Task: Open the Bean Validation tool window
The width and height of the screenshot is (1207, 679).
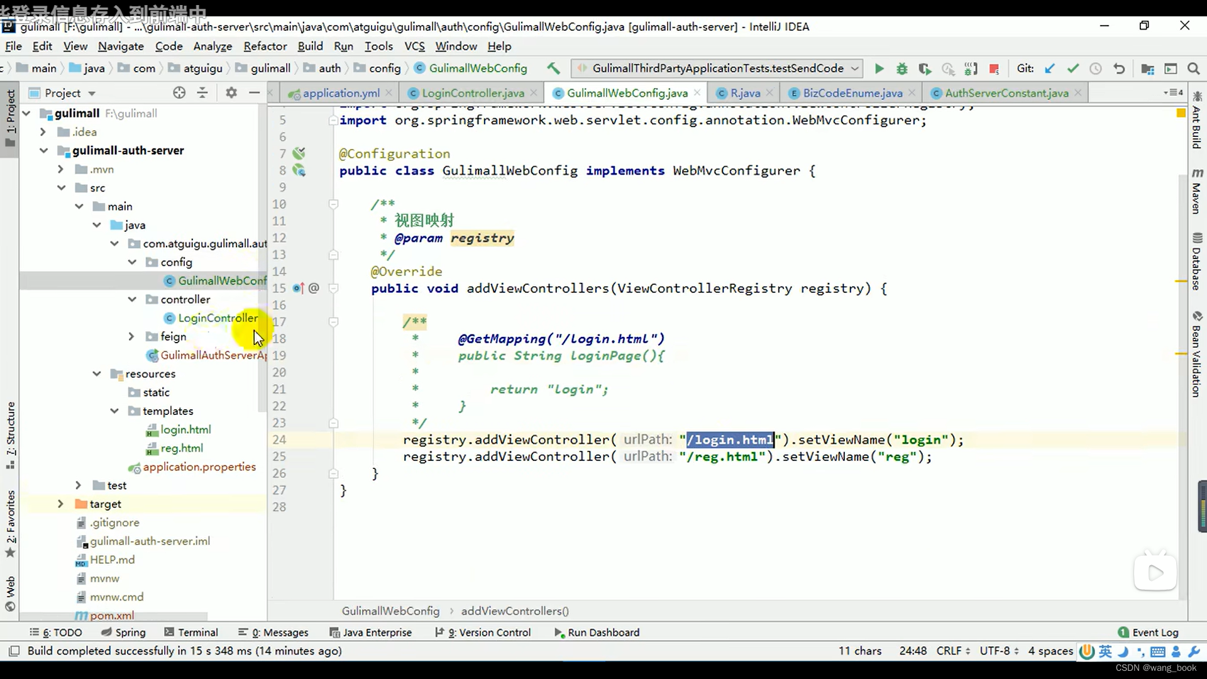Action: click(x=1197, y=354)
